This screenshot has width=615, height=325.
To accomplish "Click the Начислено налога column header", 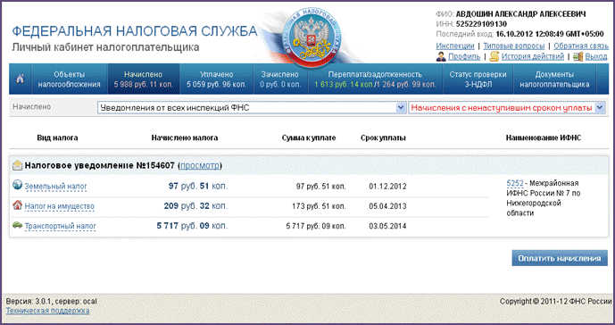I will pos(185,137).
